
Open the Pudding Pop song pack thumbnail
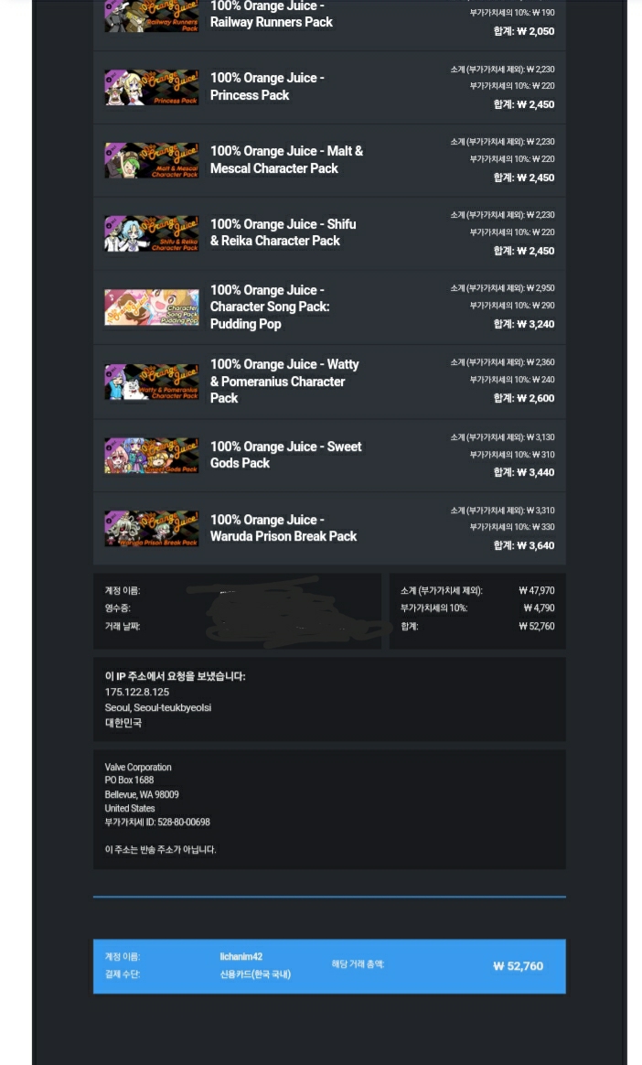[151, 307]
